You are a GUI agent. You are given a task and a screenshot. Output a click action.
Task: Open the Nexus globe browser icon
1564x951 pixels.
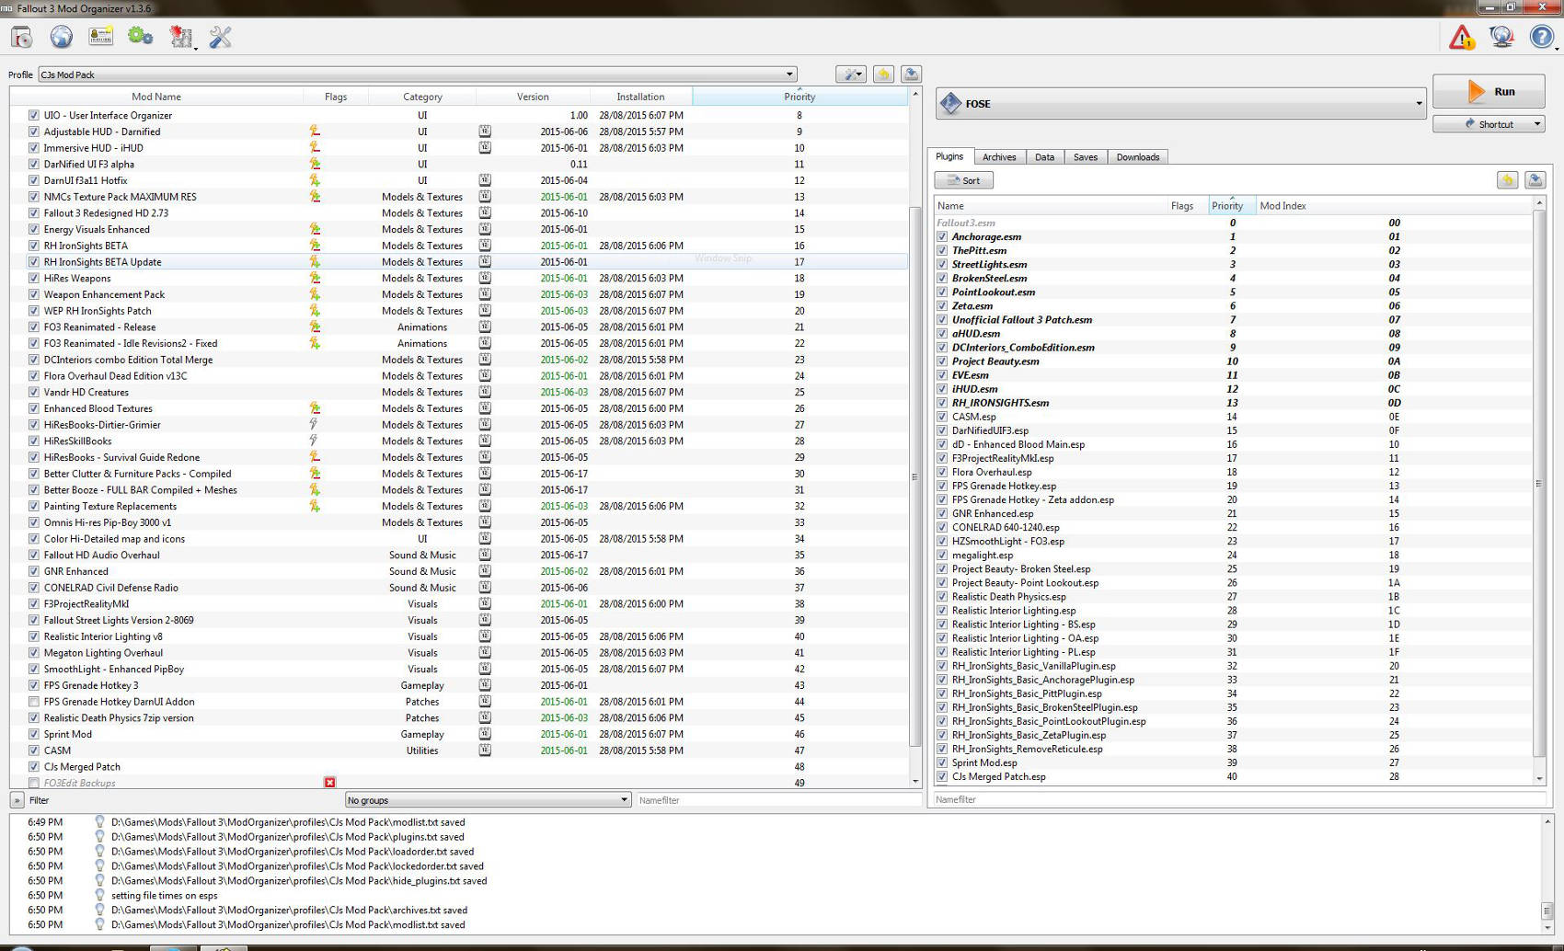pos(61,37)
